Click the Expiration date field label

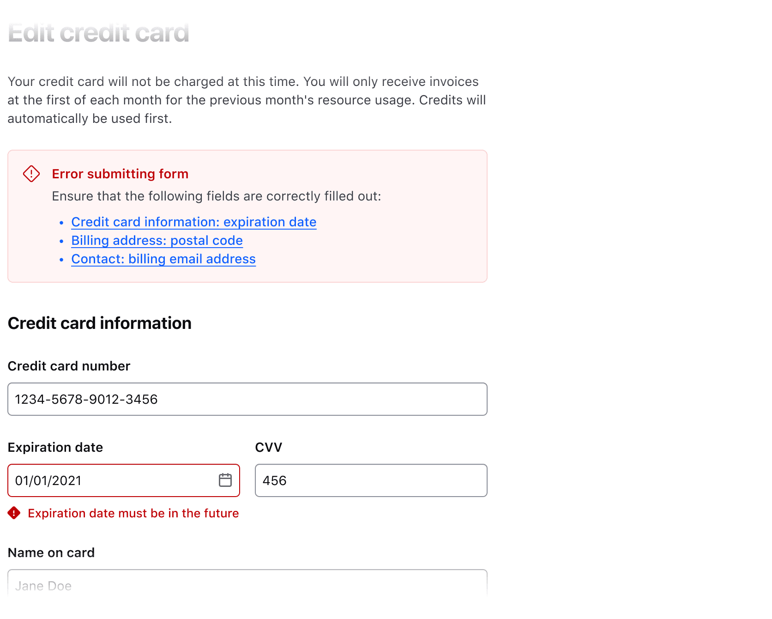pos(55,447)
